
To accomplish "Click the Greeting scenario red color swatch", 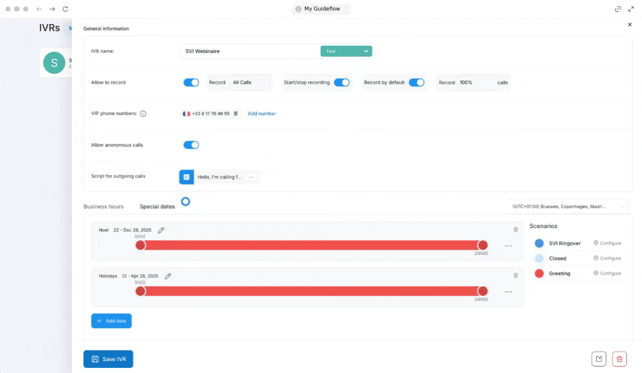I will click(x=539, y=273).
